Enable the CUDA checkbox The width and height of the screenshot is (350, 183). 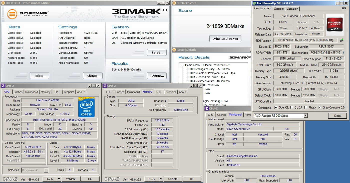292,107
